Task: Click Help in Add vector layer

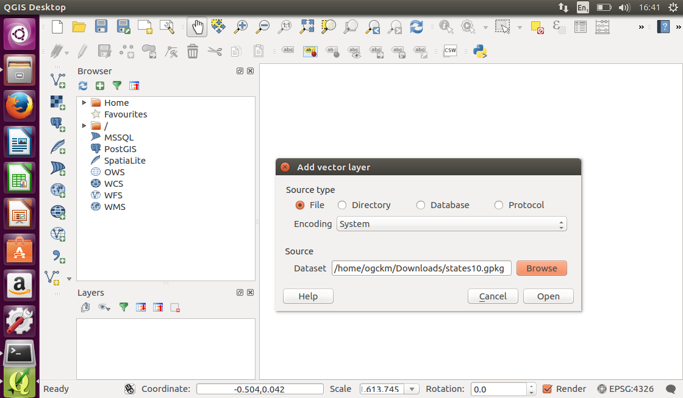Action: pyautogui.click(x=308, y=296)
